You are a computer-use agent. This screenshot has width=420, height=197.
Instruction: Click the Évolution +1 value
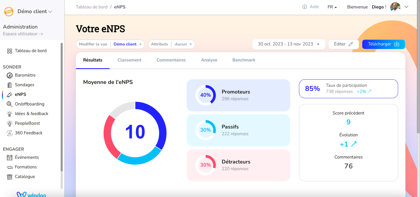point(344,144)
